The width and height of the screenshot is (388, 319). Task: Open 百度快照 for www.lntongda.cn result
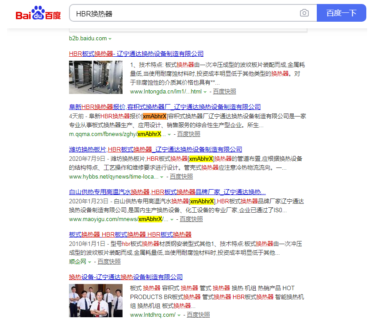tap(224, 92)
